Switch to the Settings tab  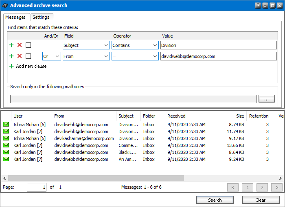click(41, 17)
